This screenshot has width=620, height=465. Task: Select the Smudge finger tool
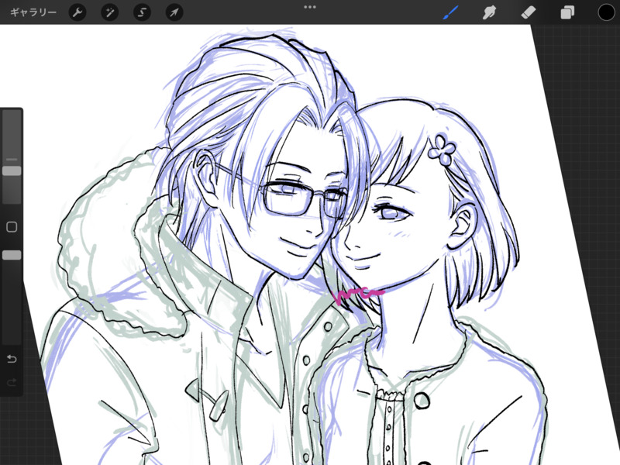pos(489,12)
